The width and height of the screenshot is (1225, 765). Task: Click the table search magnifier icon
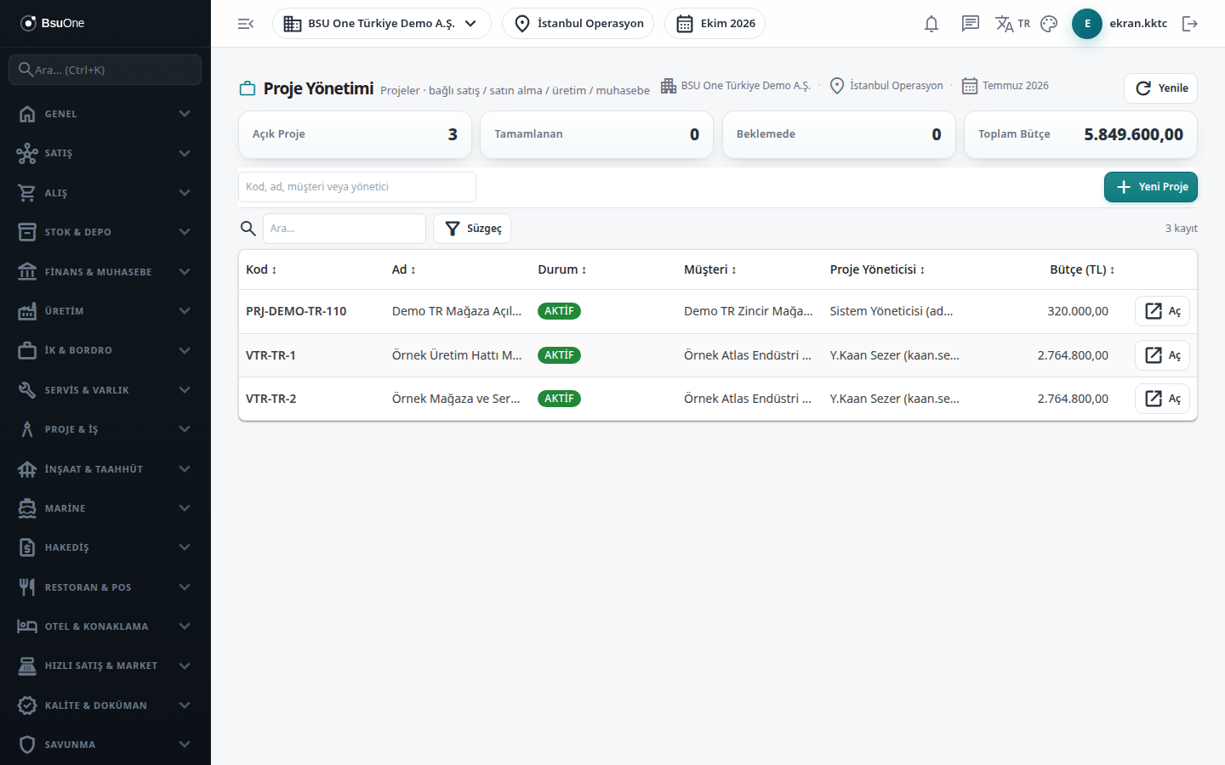pyautogui.click(x=248, y=229)
